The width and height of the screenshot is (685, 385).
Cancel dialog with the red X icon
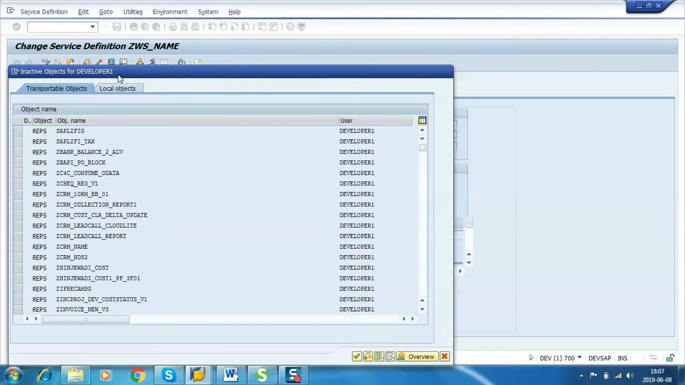coord(445,357)
